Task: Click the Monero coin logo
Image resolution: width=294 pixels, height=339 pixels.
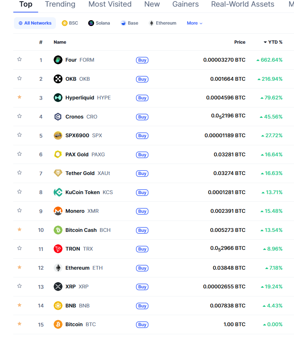Action: [58, 211]
